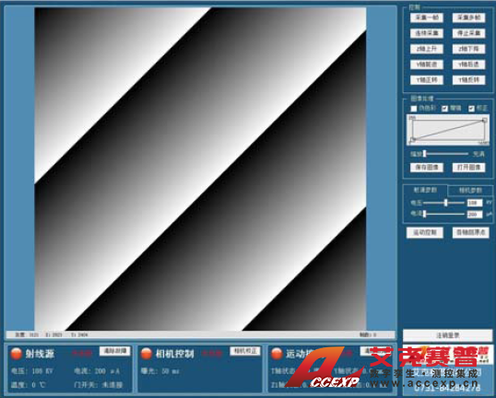Screen dimensions: 496x398
Task: Click the 打开图像 open image button
Action: [x=468, y=168]
